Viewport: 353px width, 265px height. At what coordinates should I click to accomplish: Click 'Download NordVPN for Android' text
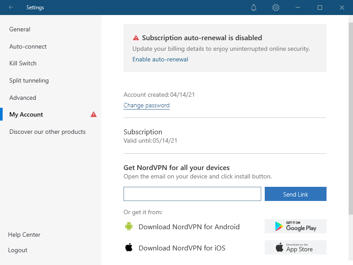coord(189,227)
